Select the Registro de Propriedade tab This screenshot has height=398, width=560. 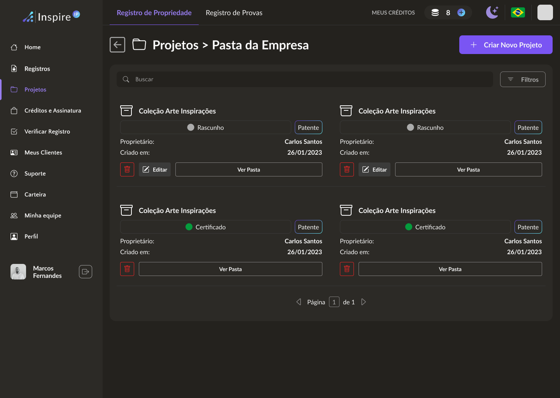(x=154, y=13)
